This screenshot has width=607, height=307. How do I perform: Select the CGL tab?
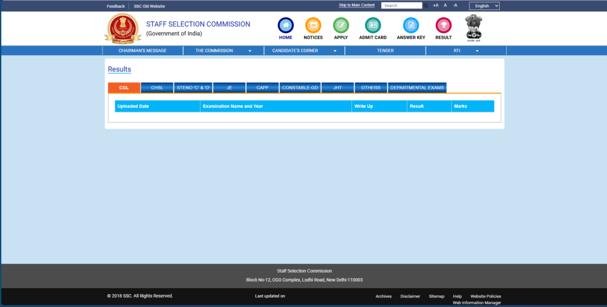[124, 88]
